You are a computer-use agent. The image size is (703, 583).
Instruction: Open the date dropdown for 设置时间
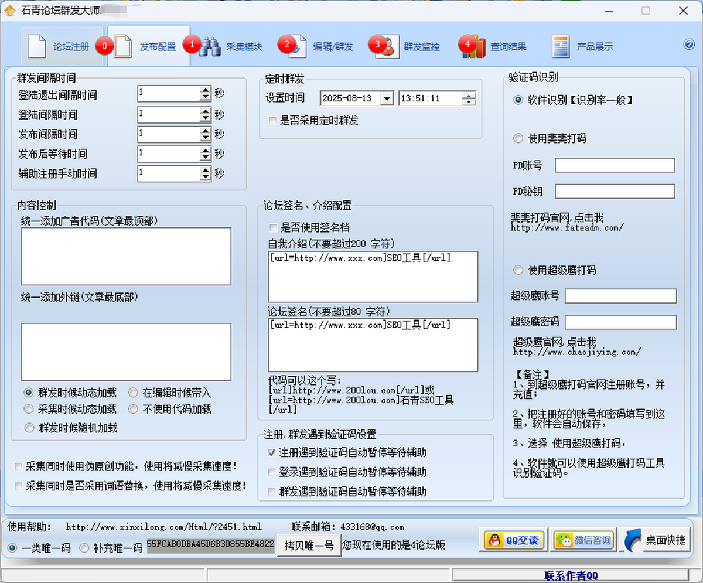tap(386, 99)
